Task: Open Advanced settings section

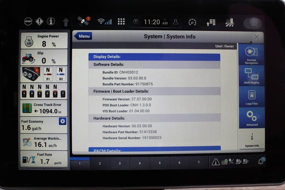Action: [251, 117]
